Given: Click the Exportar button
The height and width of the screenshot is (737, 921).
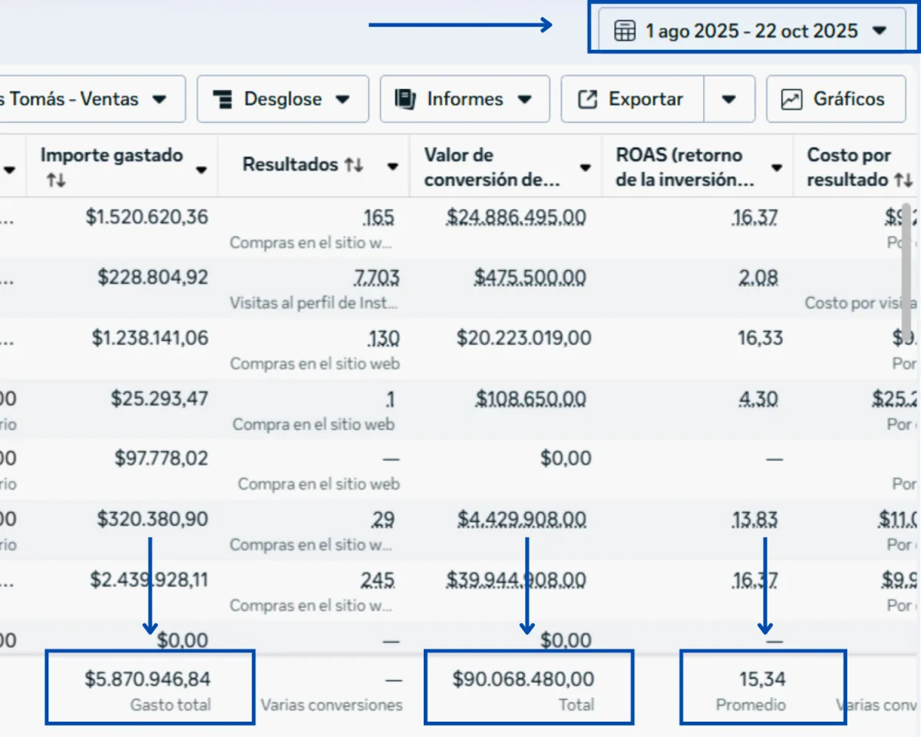Looking at the screenshot, I should (632, 99).
